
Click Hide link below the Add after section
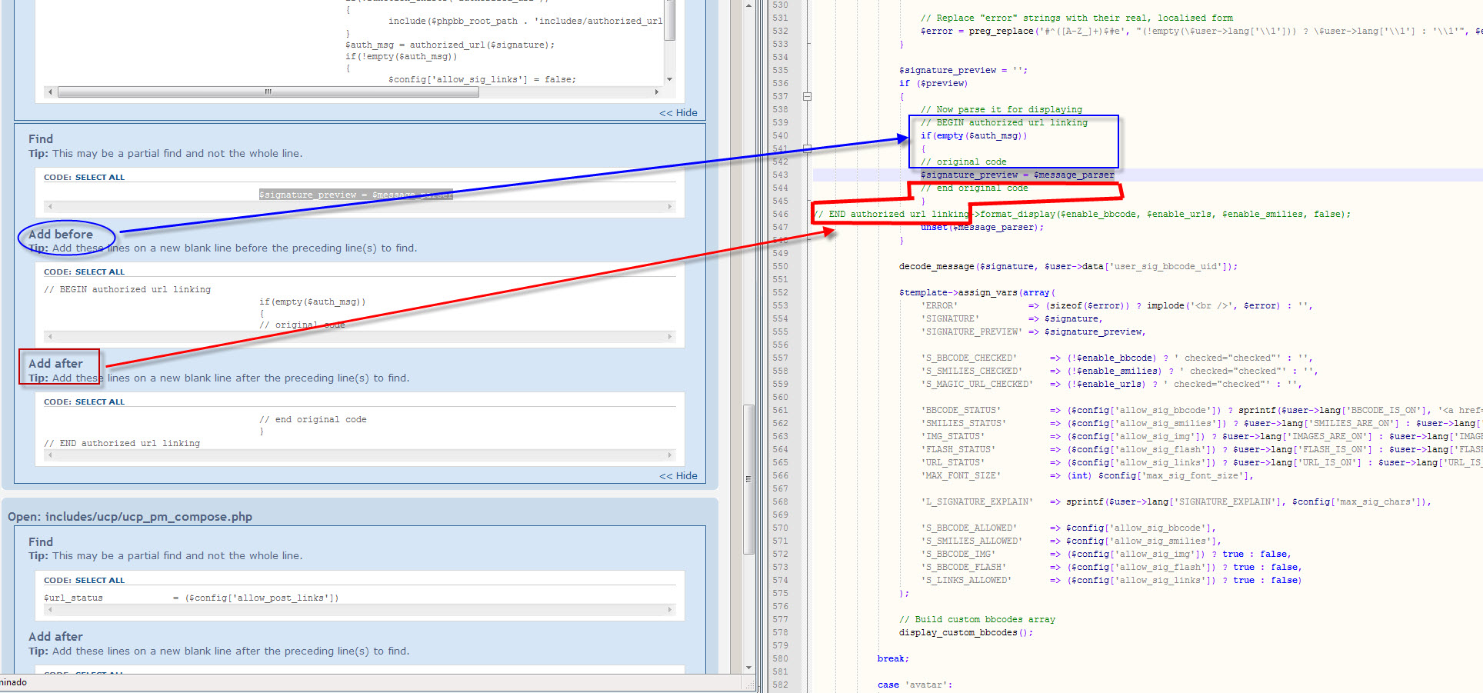[678, 476]
